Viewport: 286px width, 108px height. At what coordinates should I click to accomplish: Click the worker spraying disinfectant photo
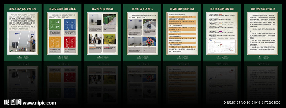(31, 42)
